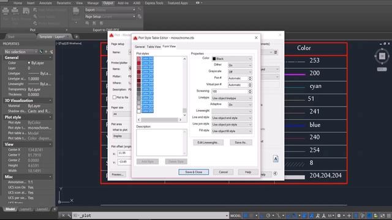Click the Edit Lineweights button
The width and height of the screenshot is (392, 220).
tap(208, 142)
